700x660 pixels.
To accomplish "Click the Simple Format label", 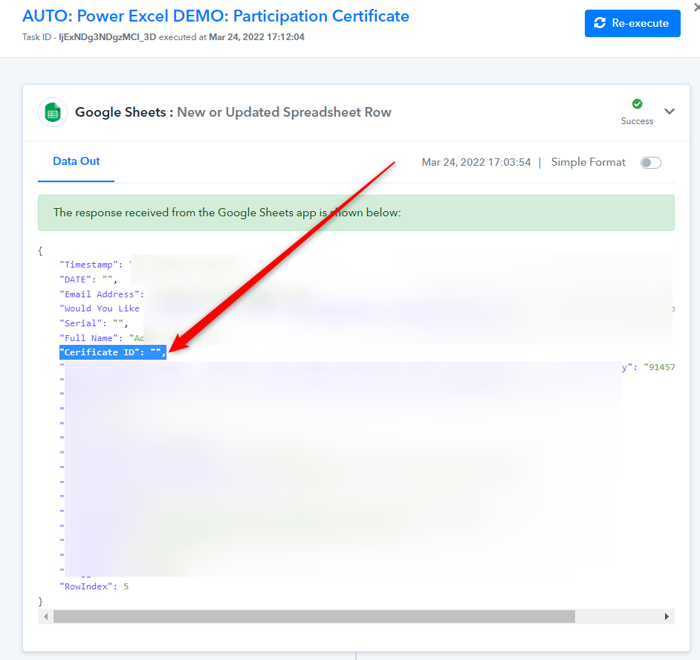I will pos(588,162).
